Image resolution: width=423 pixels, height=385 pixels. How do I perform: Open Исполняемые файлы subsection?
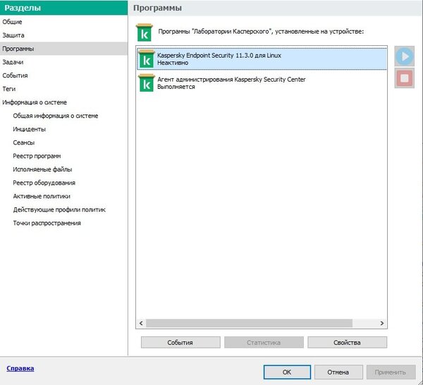42,169
